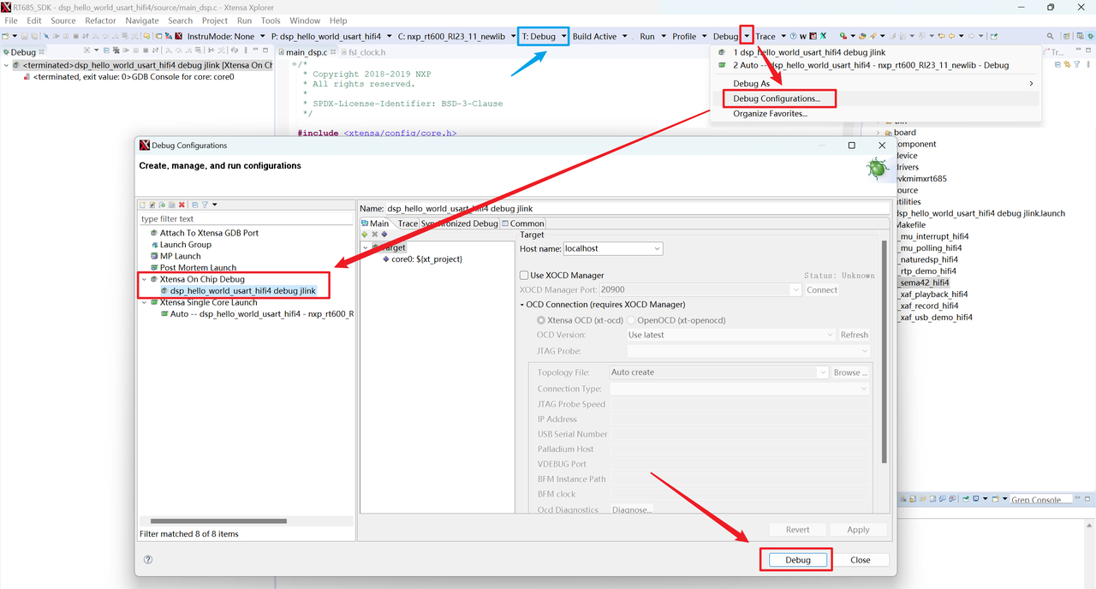Enable the Use XOCD Manager checkbox

524,276
